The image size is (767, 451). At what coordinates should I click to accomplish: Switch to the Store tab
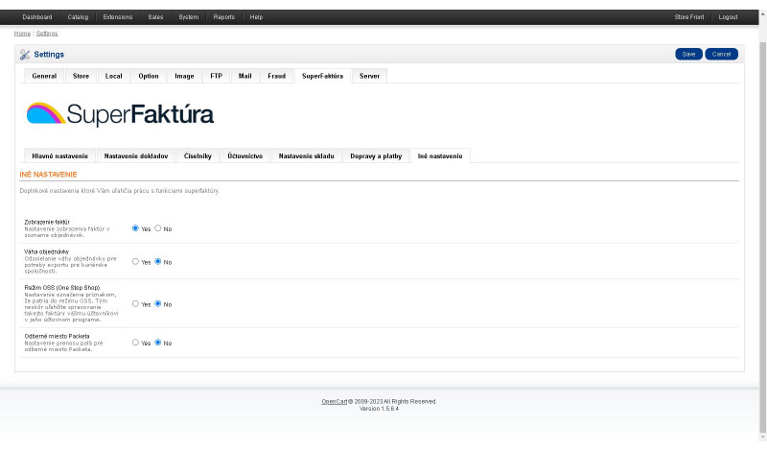pos(81,76)
